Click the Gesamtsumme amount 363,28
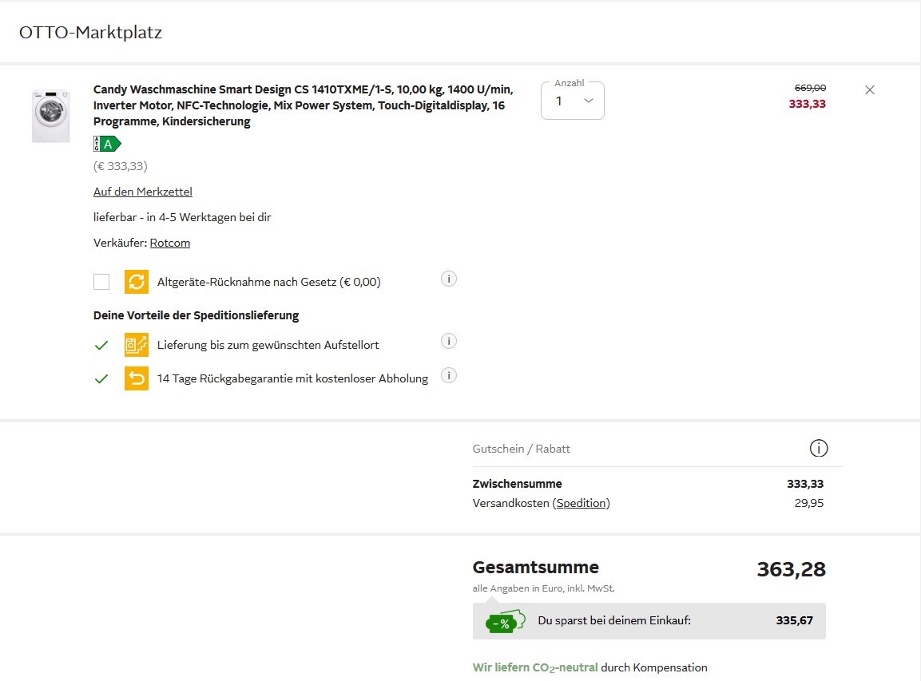 coord(791,569)
